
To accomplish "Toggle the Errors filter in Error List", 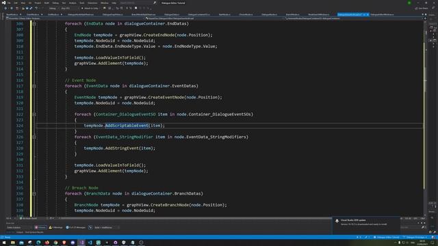I will coord(40,228).
